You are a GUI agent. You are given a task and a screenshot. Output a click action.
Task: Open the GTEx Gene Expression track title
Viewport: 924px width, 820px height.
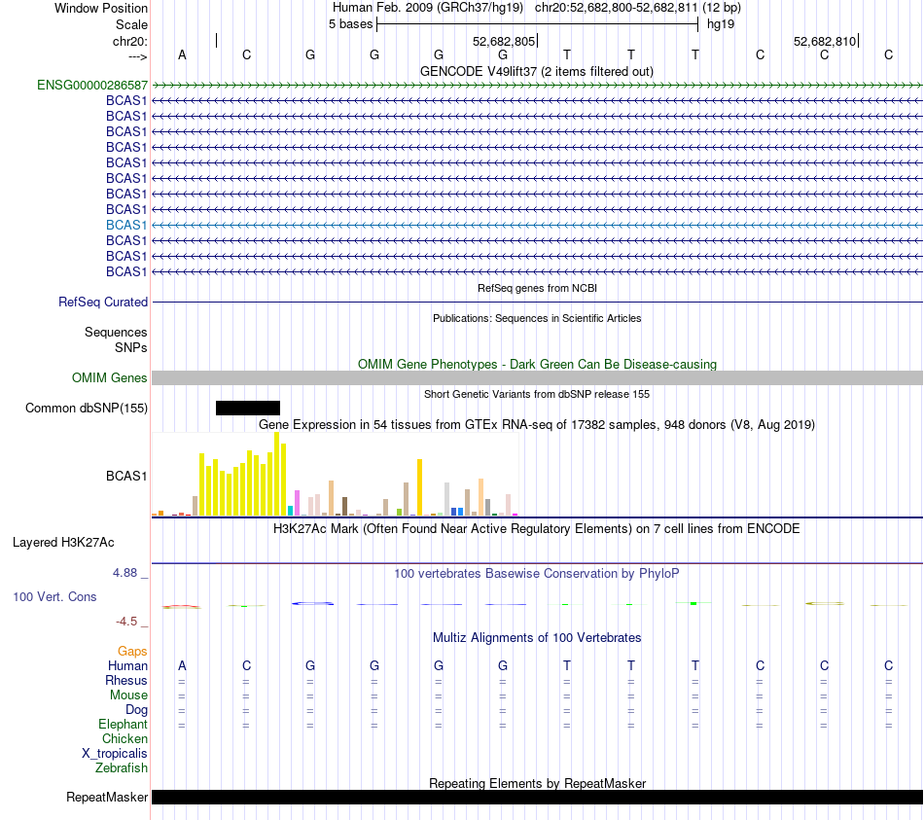537,424
